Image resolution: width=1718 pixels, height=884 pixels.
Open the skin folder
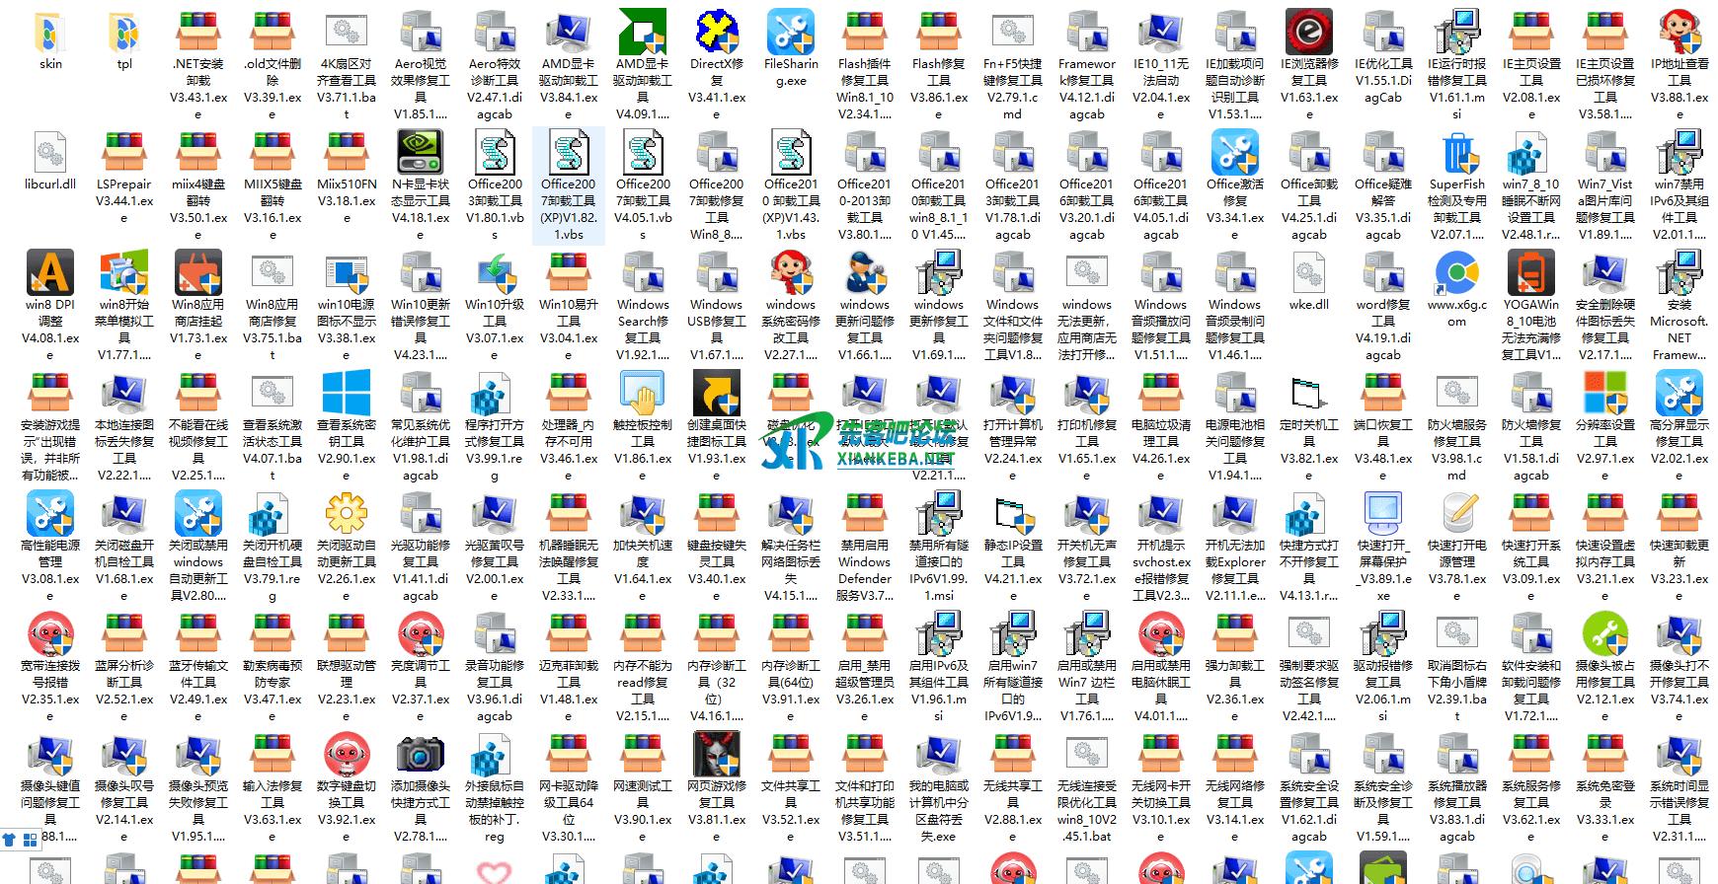pyautogui.click(x=49, y=34)
